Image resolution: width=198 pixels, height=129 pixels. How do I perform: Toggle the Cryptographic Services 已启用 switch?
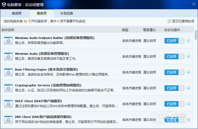(174, 88)
